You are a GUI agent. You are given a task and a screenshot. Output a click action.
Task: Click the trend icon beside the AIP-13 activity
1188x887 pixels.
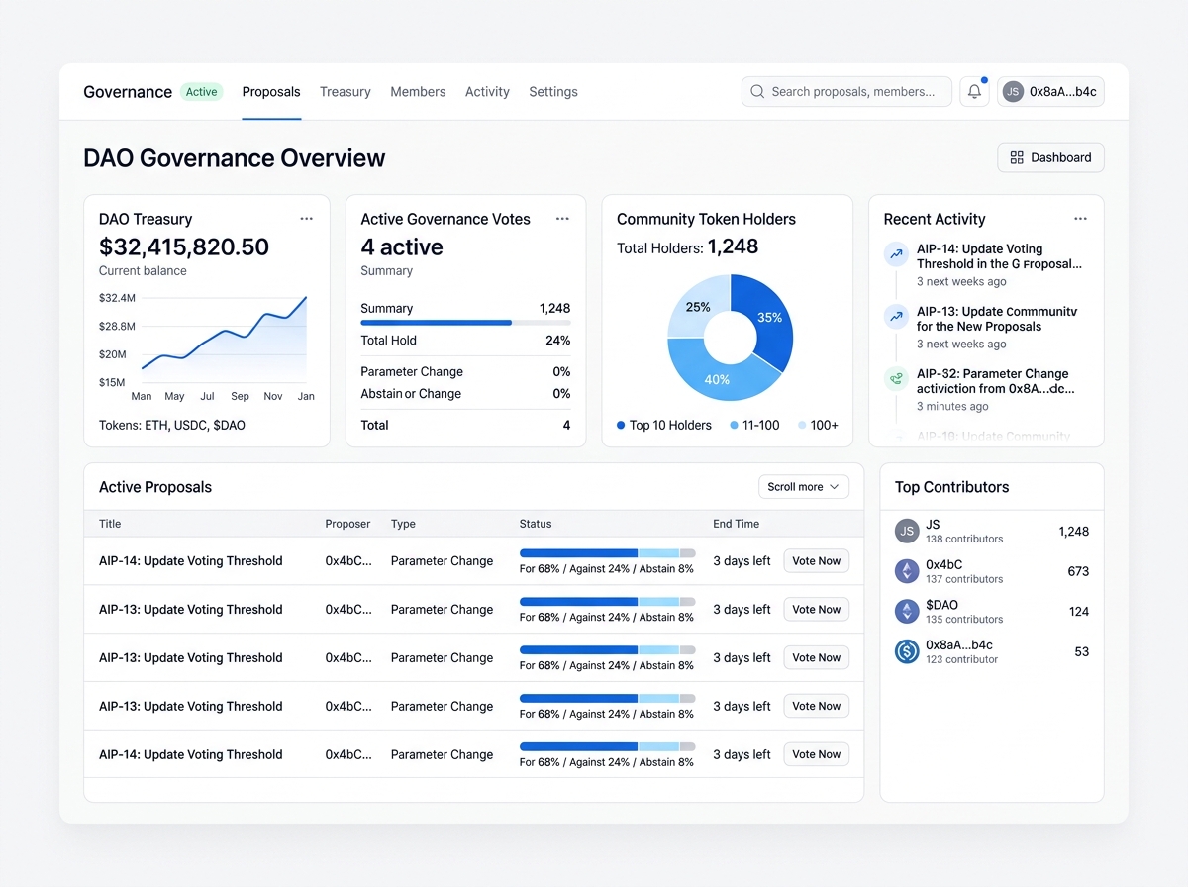tap(896, 317)
